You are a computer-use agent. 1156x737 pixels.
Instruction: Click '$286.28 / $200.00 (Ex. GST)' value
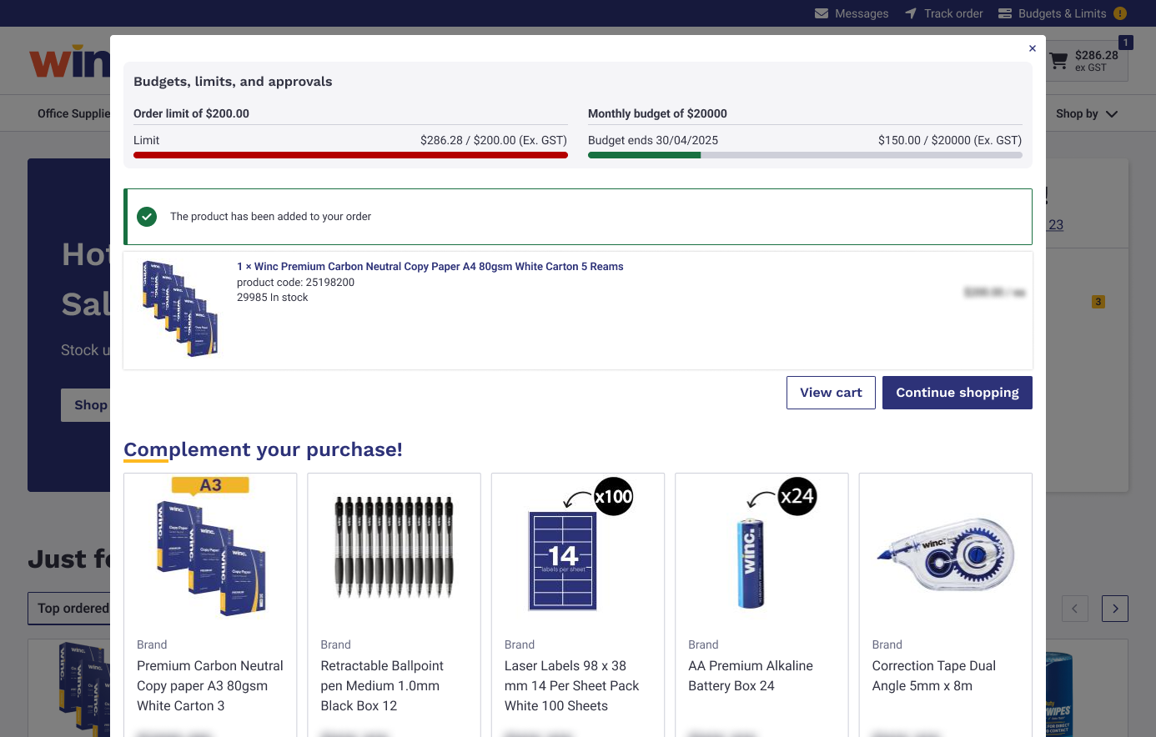(x=494, y=140)
